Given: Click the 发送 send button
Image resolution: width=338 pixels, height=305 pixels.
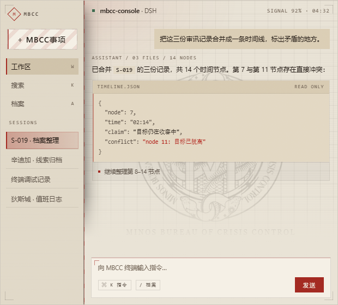Looking at the screenshot, I should point(309,285).
